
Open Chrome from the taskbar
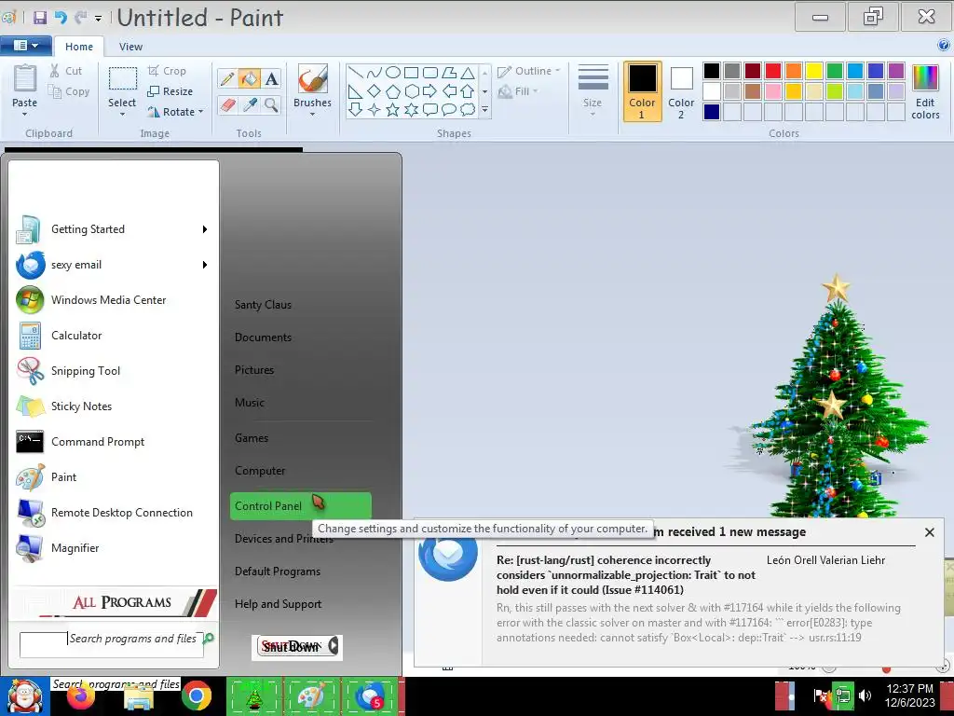click(196, 695)
